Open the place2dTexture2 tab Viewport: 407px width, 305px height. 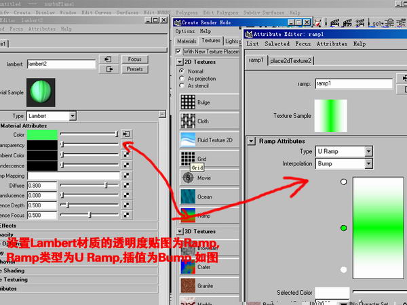coord(290,61)
